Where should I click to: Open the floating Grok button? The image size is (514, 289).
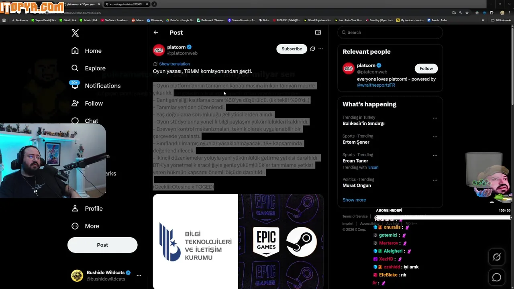pos(497,257)
